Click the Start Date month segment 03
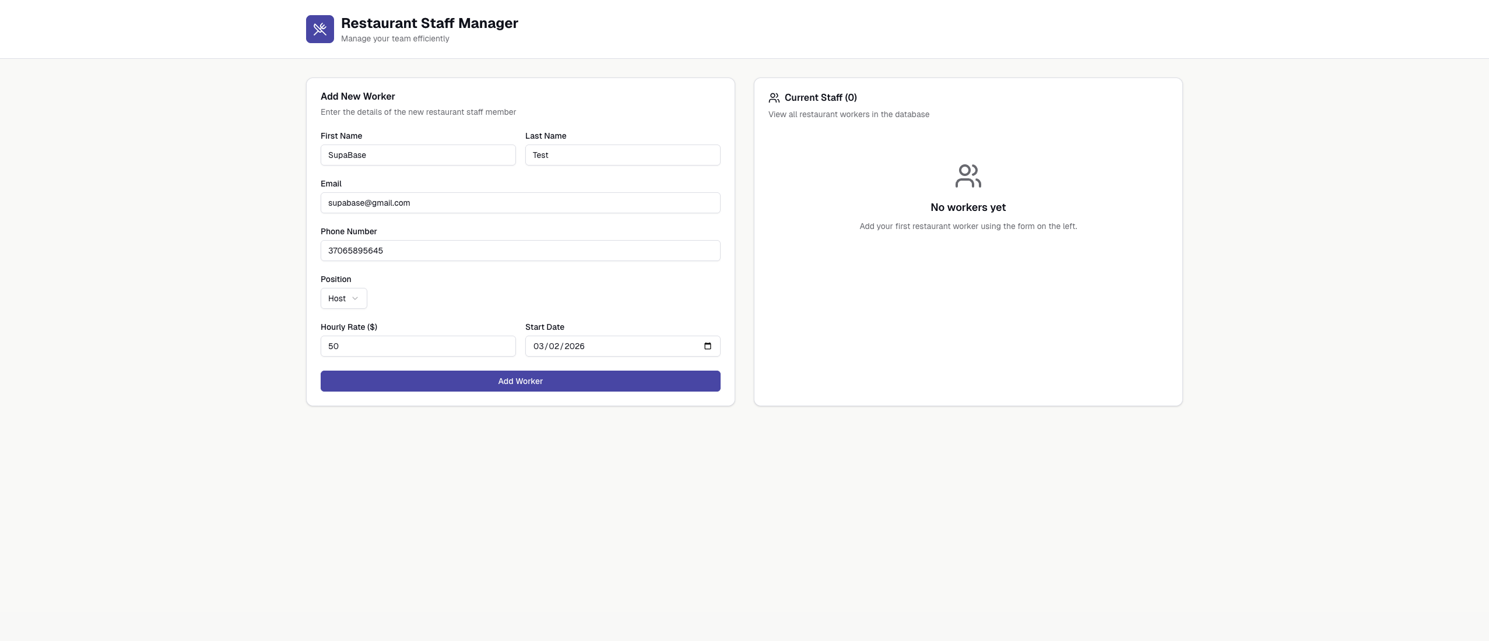This screenshot has width=1489, height=641. pos(538,346)
